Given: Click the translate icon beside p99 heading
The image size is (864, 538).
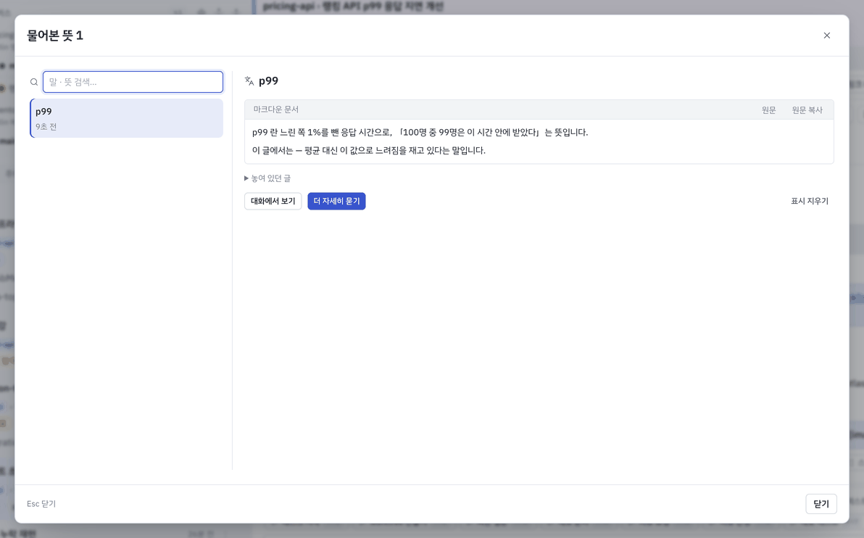Looking at the screenshot, I should point(249,81).
